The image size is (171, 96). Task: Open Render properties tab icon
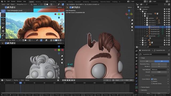(137, 55)
